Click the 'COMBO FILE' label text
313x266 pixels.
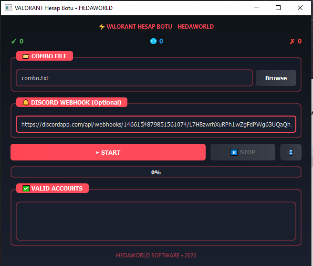[49, 56]
